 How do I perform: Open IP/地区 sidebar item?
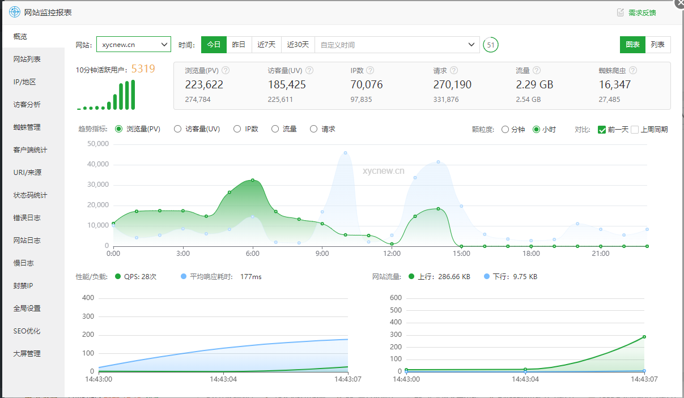[33, 82]
